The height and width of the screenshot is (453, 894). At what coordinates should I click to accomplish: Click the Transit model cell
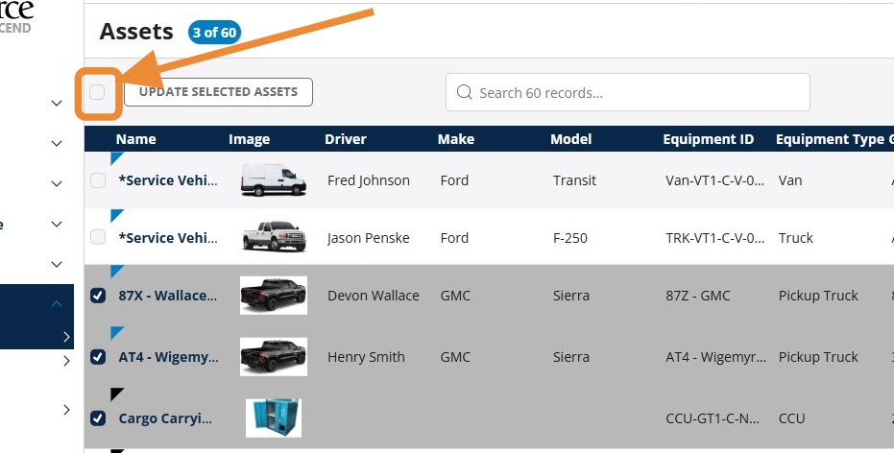tap(574, 180)
